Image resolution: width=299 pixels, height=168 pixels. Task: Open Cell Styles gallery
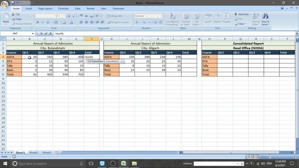(196, 19)
